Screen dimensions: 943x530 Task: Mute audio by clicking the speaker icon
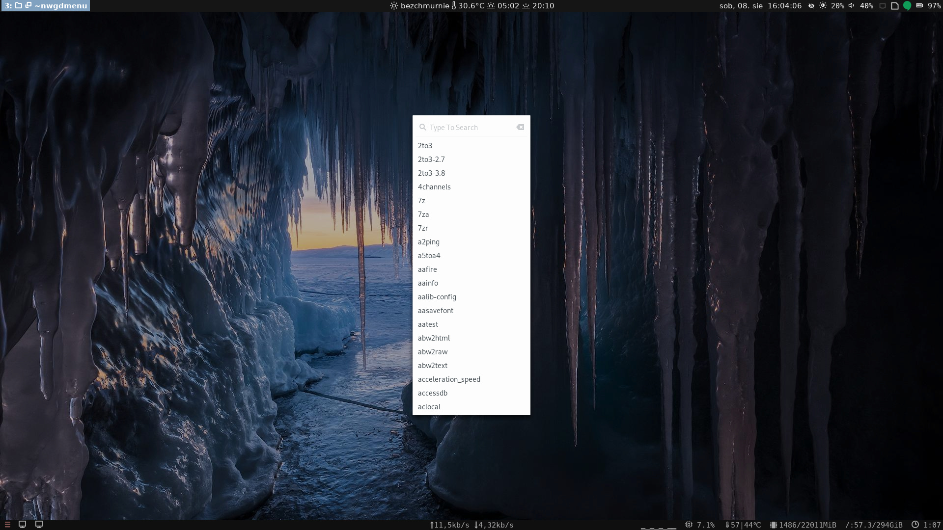point(851,6)
